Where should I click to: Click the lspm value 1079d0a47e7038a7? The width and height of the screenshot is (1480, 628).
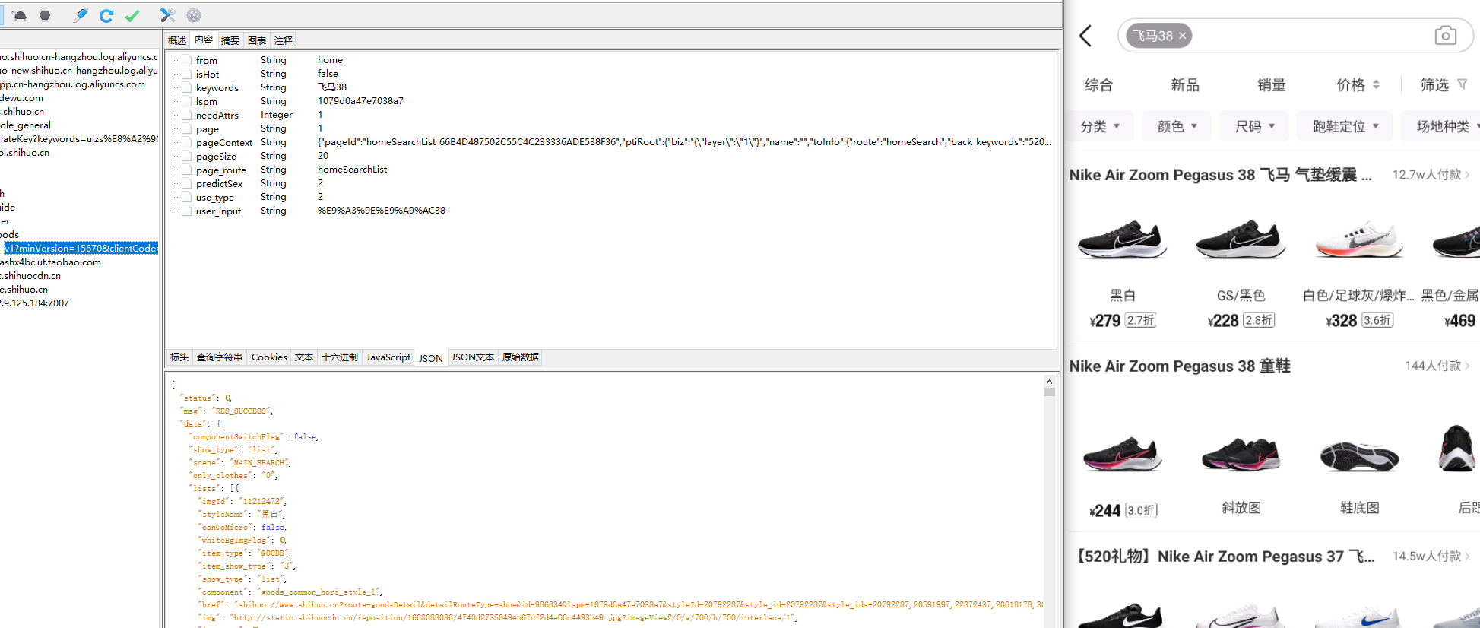click(x=360, y=101)
